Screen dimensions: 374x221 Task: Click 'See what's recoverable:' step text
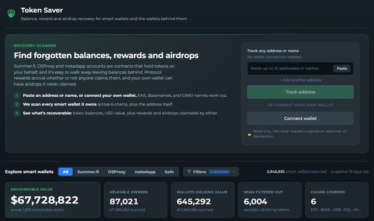pos(47,113)
